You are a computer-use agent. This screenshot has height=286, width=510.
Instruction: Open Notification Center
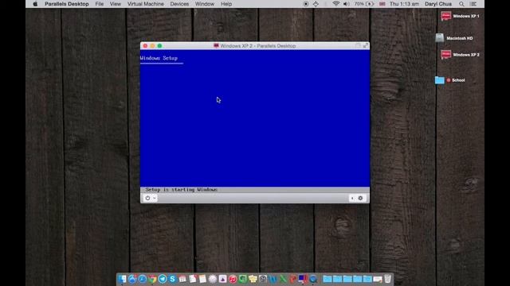pyautogui.click(x=473, y=4)
